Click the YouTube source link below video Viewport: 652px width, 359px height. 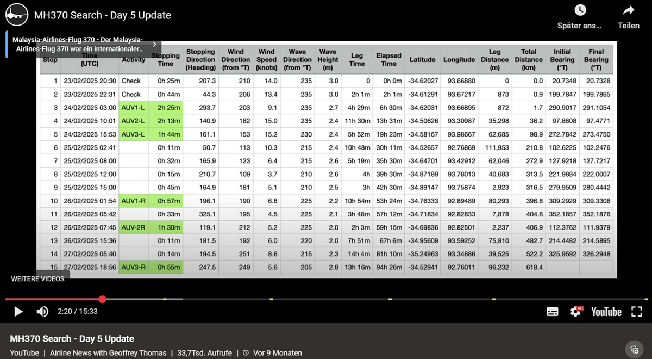coord(24,353)
